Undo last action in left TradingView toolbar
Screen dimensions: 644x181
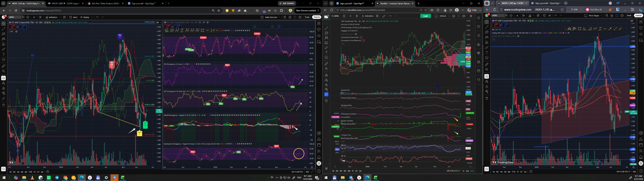97,17
